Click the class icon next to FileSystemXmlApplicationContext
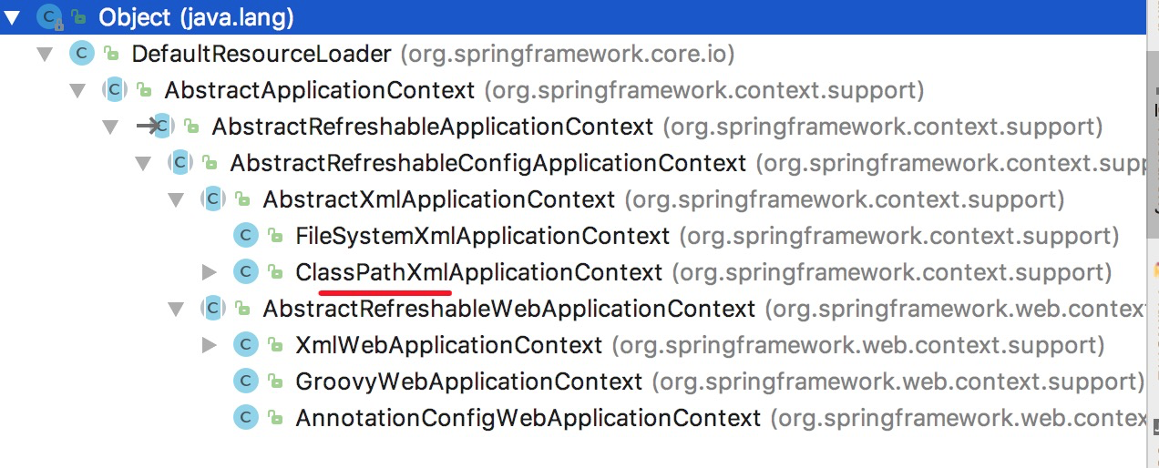Viewport: 1159px width, 468px height. (x=246, y=236)
